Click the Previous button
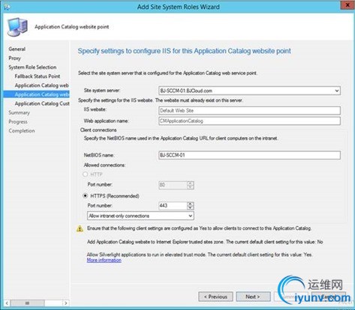 (x=215, y=297)
